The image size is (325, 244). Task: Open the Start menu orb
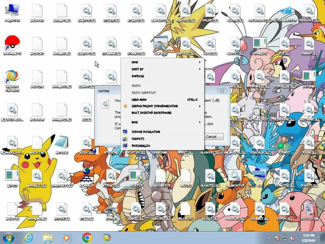pyautogui.click(x=9, y=238)
